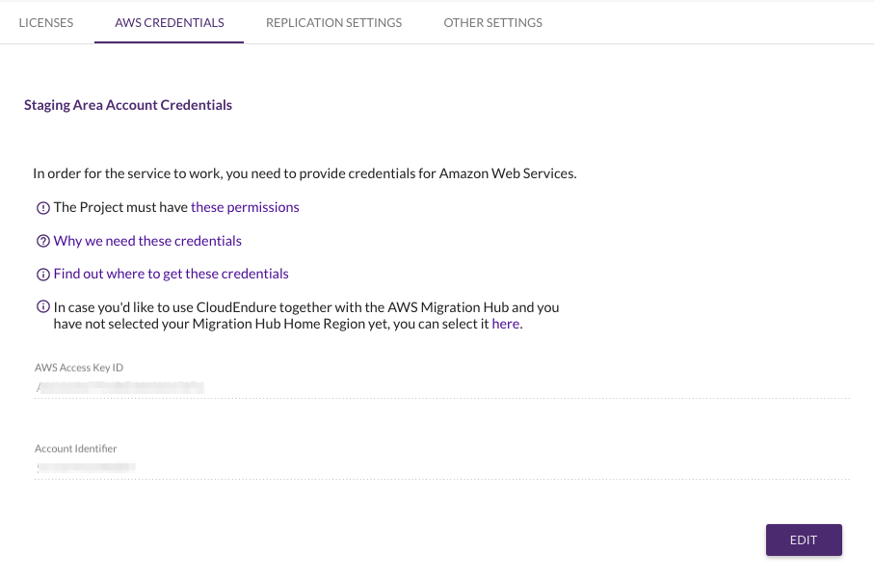
Task: Click the info icon next to the Migration Hub note
Action: click(43, 306)
